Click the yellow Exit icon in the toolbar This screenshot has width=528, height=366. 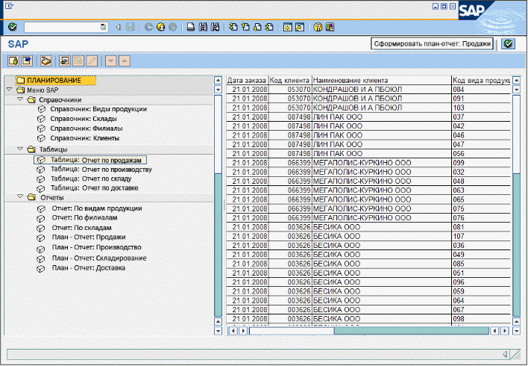(x=160, y=27)
